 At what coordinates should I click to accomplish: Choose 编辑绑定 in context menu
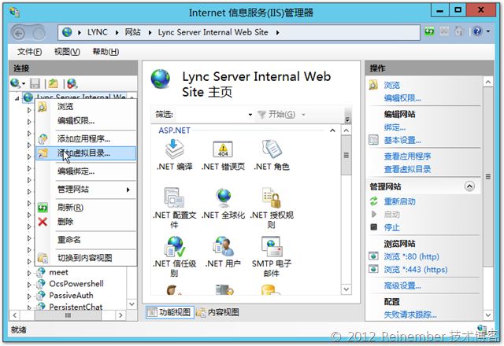click(x=86, y=171)
